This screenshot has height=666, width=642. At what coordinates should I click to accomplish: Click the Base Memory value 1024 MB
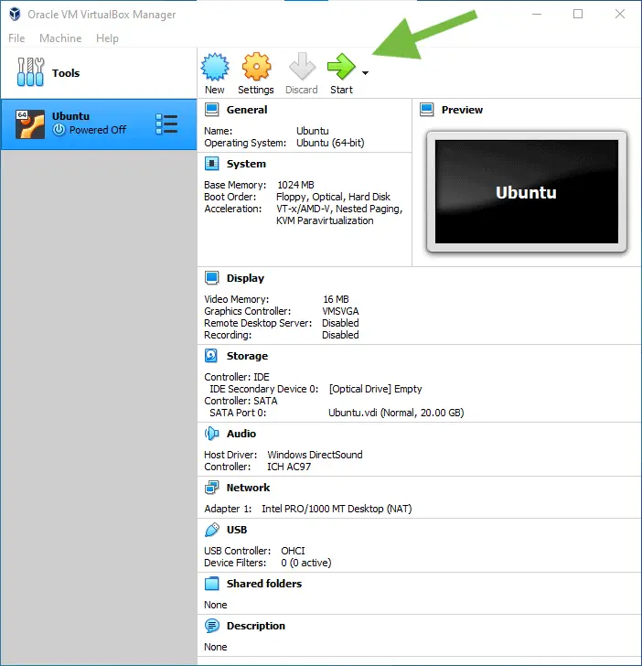(295, 185)
